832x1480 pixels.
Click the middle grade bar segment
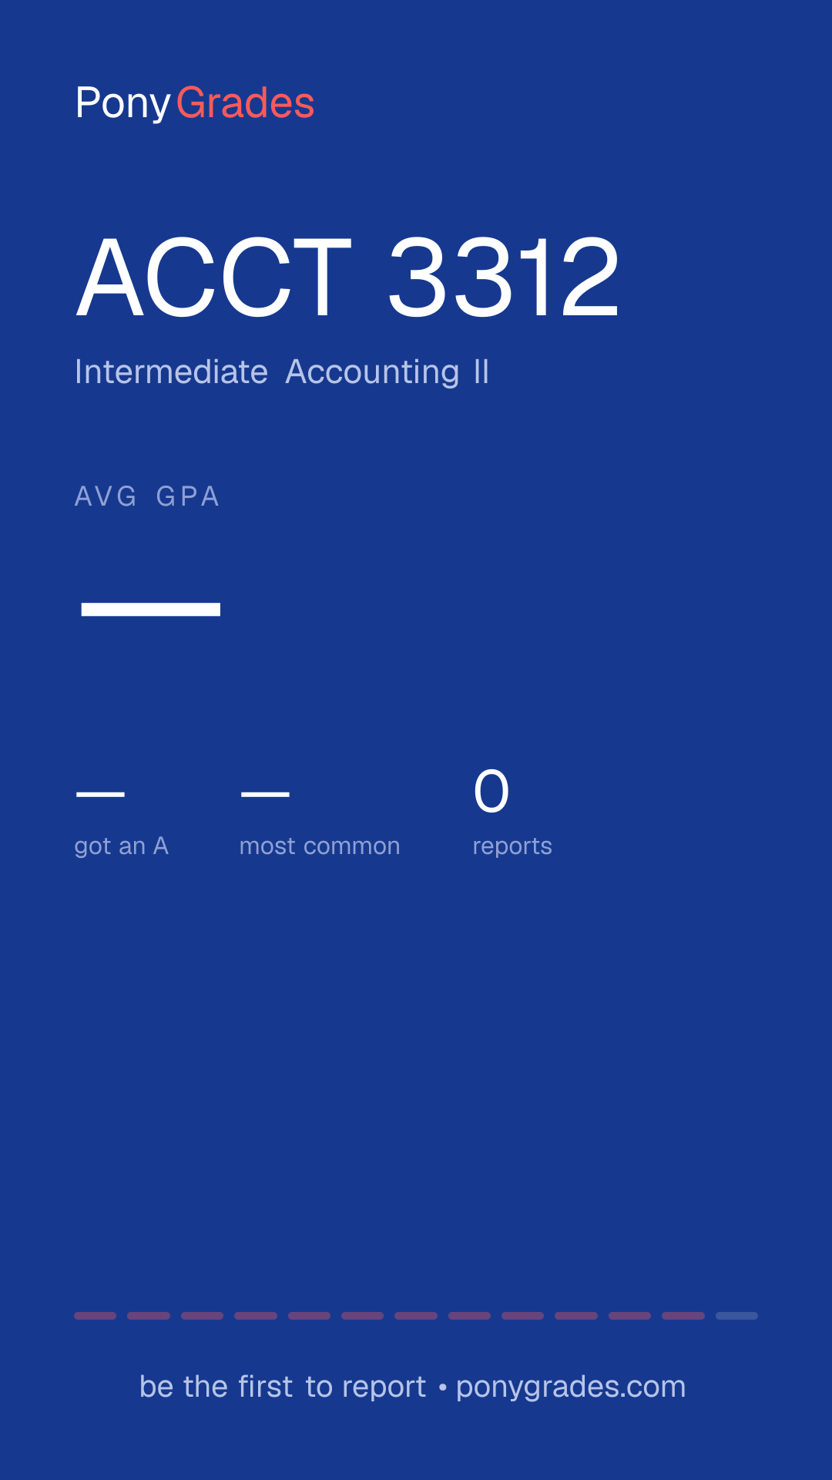[x=416, y=1316]
